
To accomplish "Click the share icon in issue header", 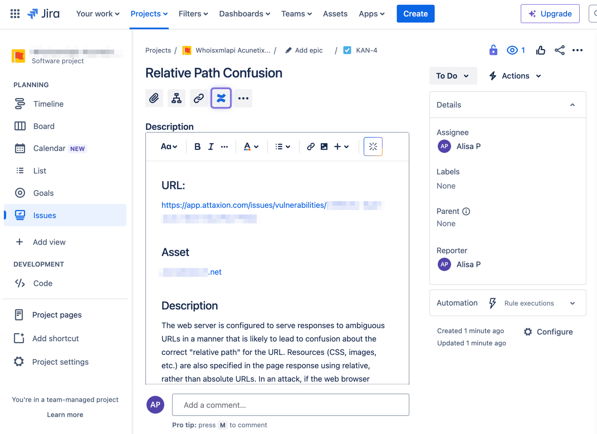I will 559,50.
